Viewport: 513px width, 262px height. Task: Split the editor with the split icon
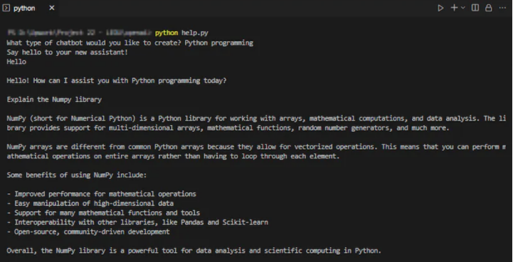tap(475, 8)
